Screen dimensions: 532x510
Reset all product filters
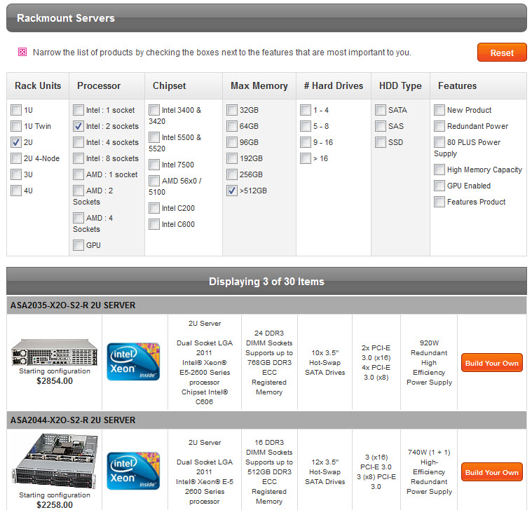coord(502,53)
